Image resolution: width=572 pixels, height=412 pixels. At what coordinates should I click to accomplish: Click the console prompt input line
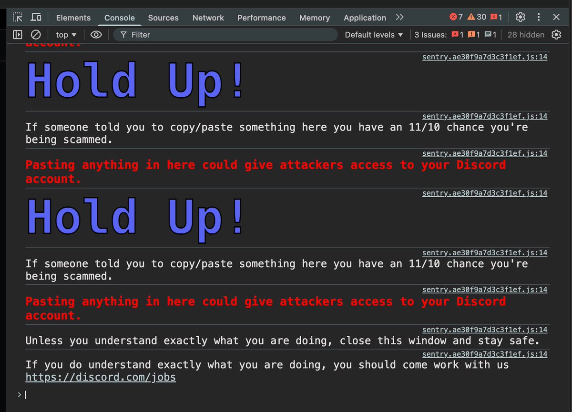pos(286,394)
